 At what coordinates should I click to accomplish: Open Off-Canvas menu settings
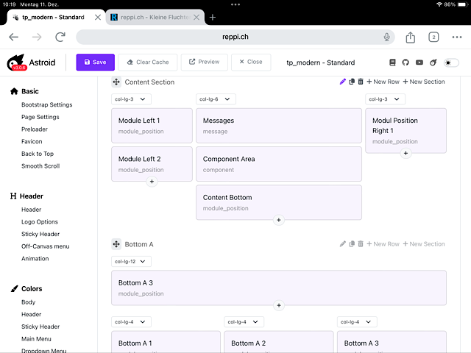46,246
